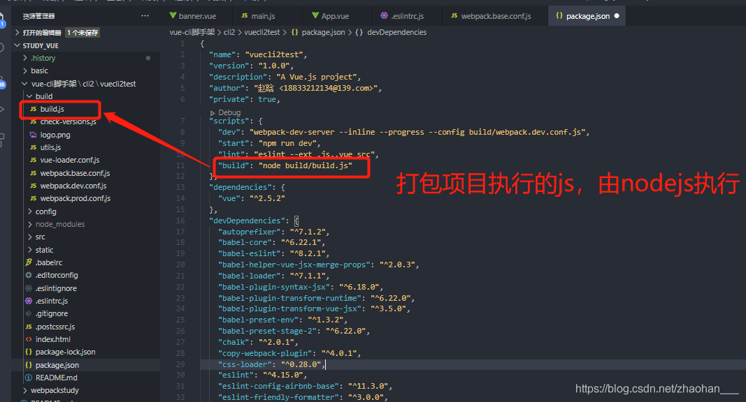Click the cli2 breadcrumb segment
The width and height of the screenshot is (746, 402).
pyautogui.click(x=229, y=32)
